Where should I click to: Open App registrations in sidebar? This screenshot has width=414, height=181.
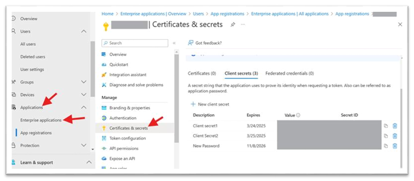pyautogui.click(x=36, y=132)
